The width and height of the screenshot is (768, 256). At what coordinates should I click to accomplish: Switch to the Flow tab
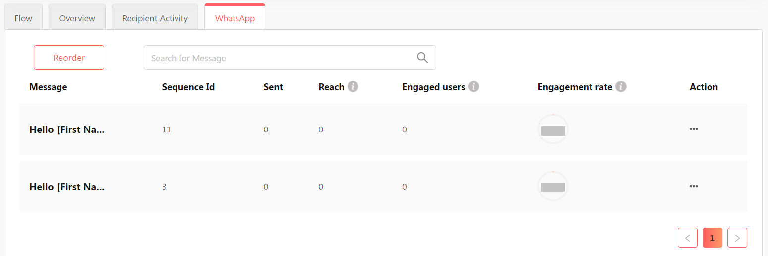coord(23,18)
